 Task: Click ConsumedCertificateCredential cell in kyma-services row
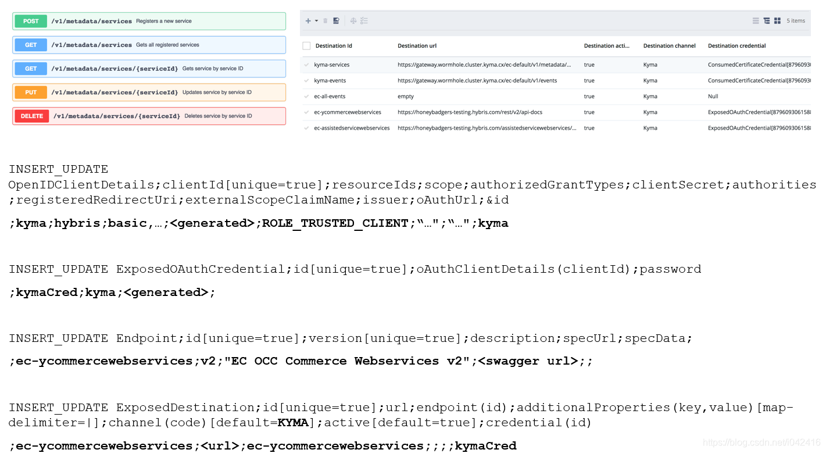coord(759,65)
